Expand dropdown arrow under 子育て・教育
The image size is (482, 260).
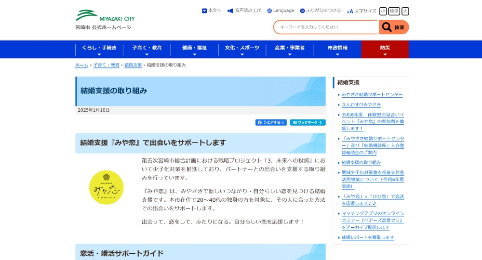(x=147, y=54)
